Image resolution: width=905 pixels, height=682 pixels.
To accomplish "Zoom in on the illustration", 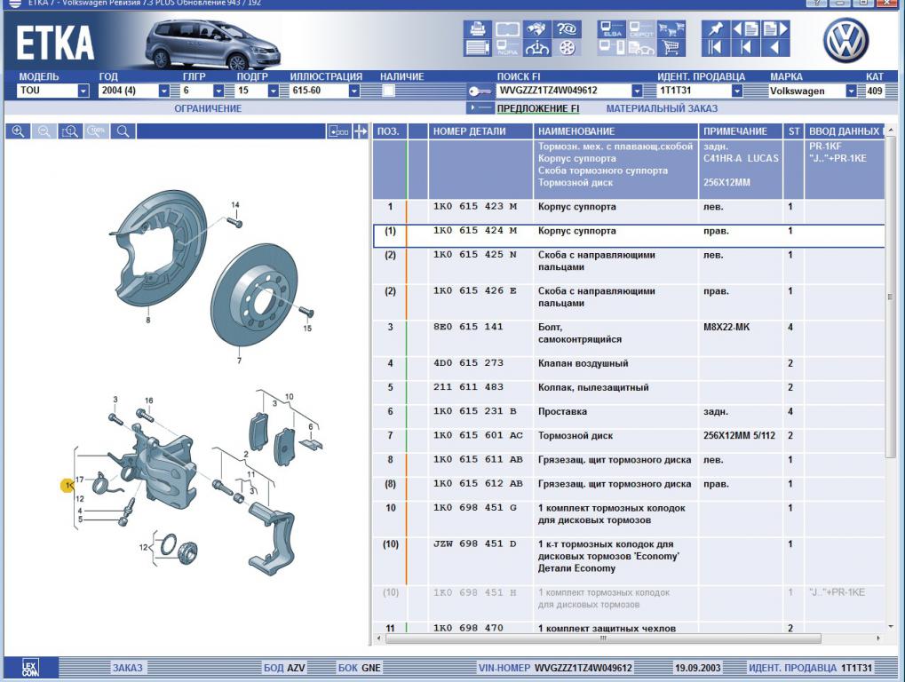I will 18,131.
